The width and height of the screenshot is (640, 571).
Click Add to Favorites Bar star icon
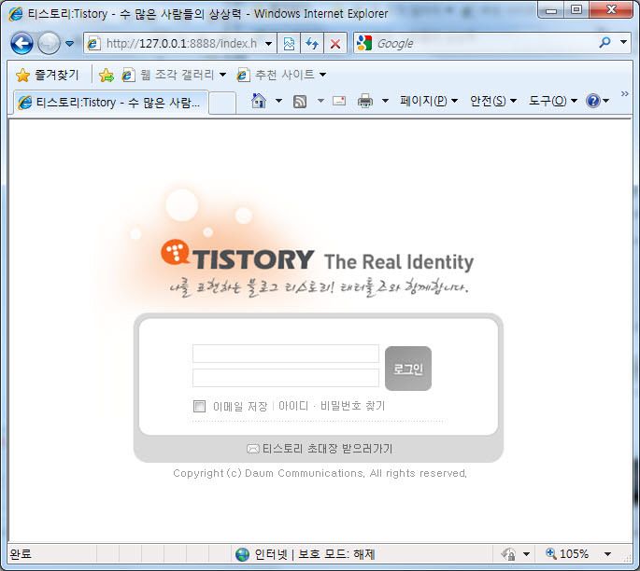click(107, 75)
